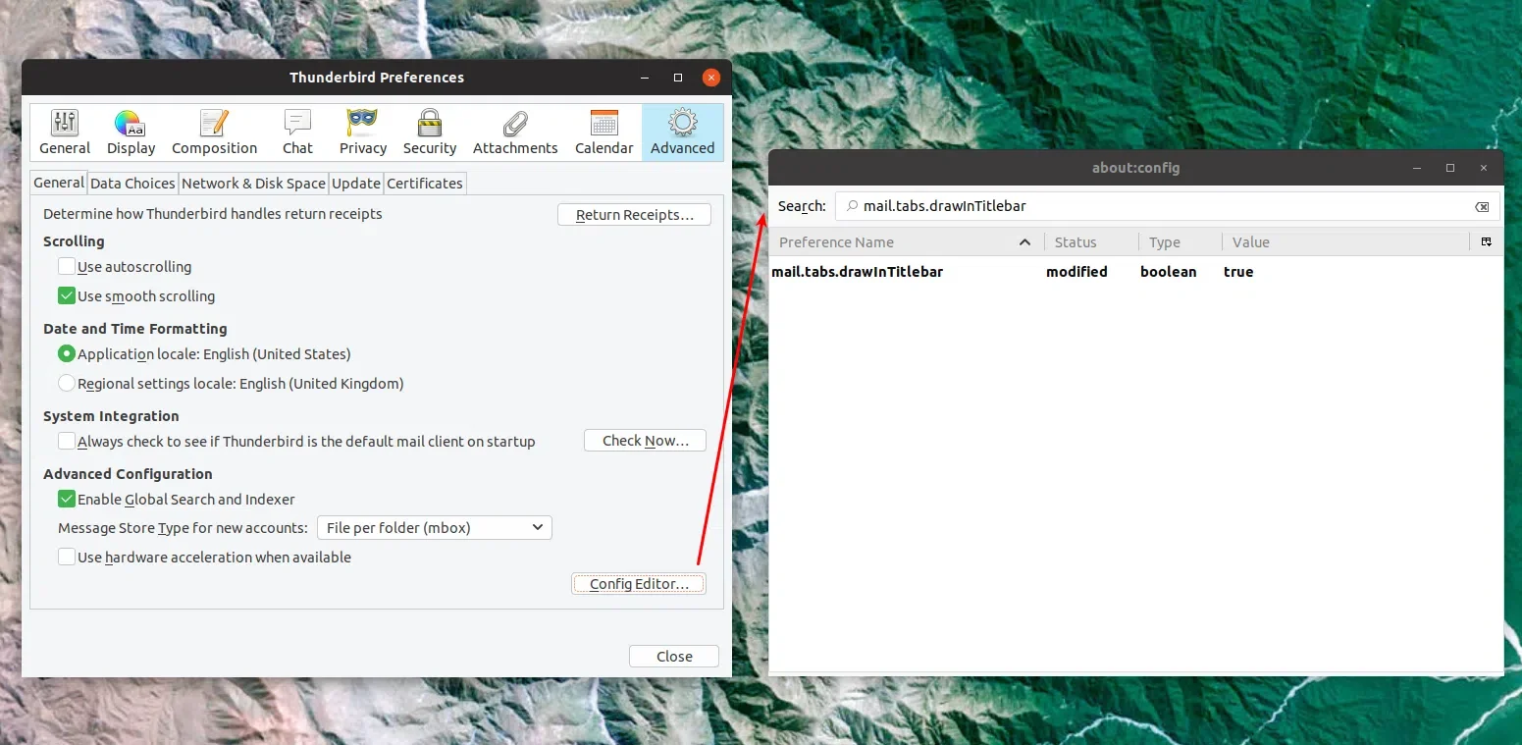The height and width of the screenshot is (745, 1522).
Task: Sort by the Type column header
Action: click(1181, 242)
